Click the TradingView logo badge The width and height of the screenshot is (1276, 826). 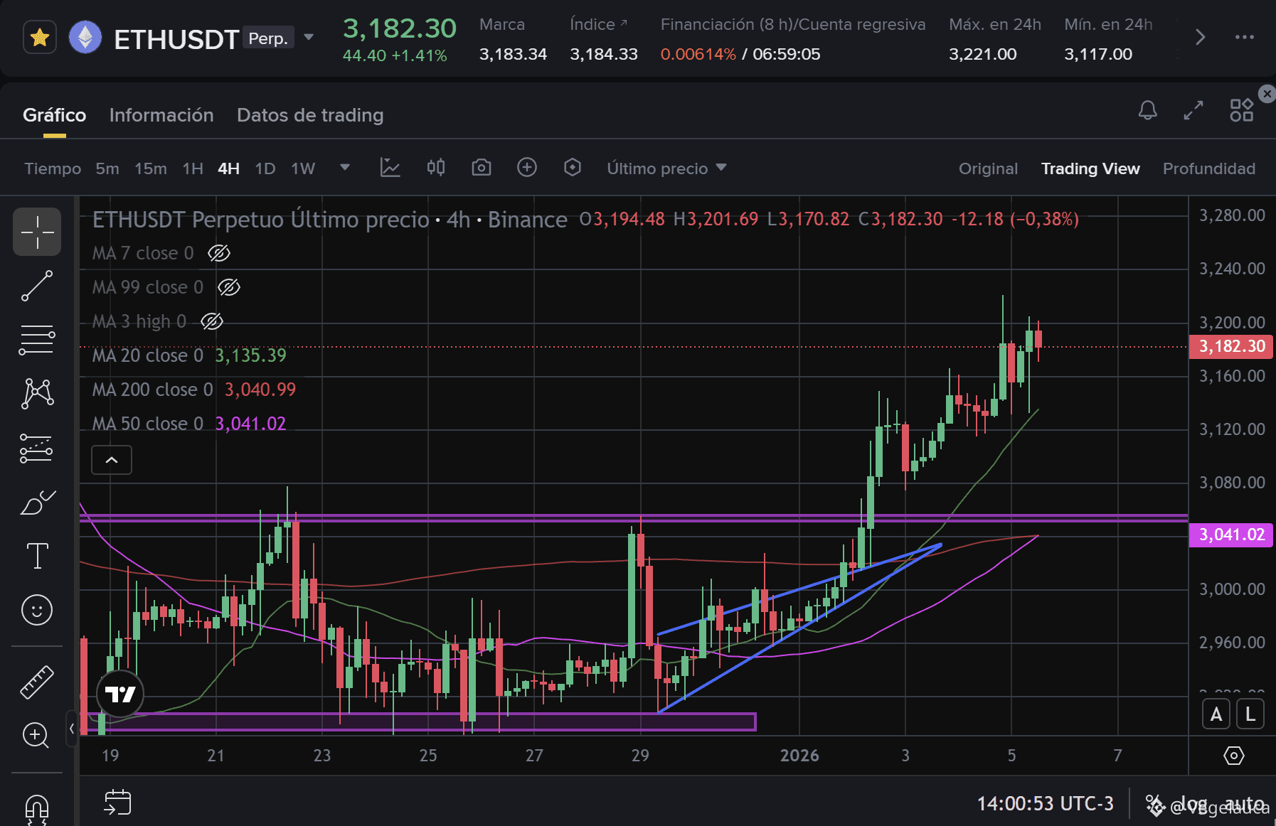click(x=120, y=694)
